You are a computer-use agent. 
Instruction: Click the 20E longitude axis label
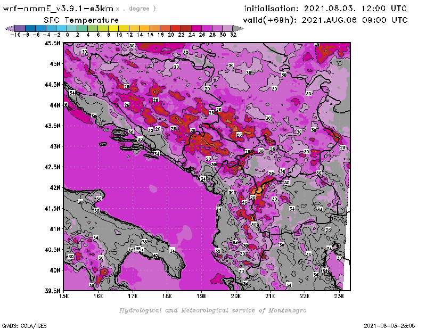236,296
